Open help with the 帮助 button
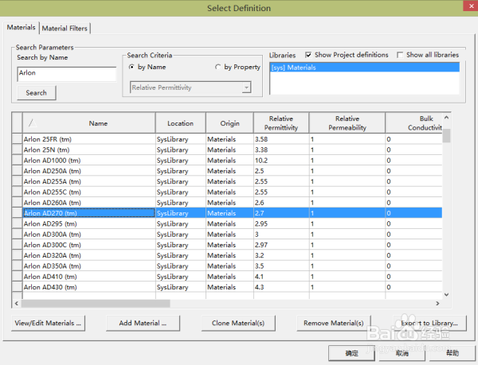478x365 pixels. coord(453,353)
